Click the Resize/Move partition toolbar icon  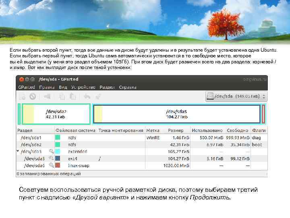(47, 96)
